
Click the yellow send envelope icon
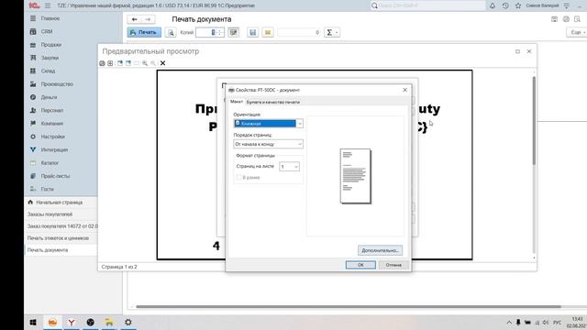(x=268, y=33)
